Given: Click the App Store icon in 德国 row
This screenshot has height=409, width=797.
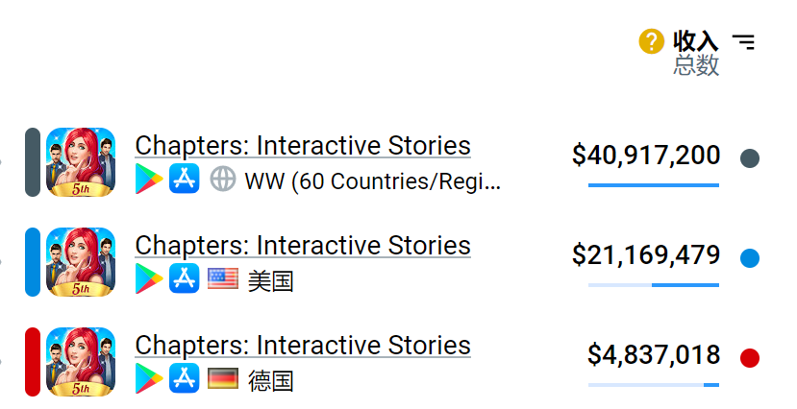Looking at the screenshot, I should pos(184,379).
